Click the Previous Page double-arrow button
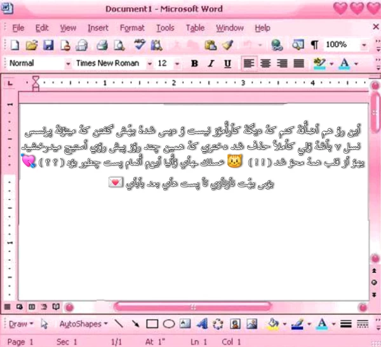 [x=375, y=270]
